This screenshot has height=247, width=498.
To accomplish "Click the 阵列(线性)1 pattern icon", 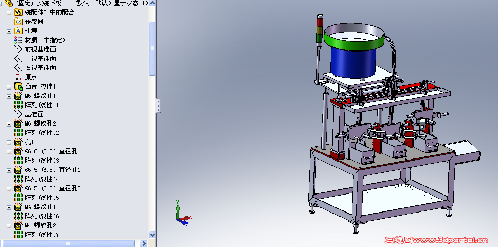I will click(x=19, y=105).
